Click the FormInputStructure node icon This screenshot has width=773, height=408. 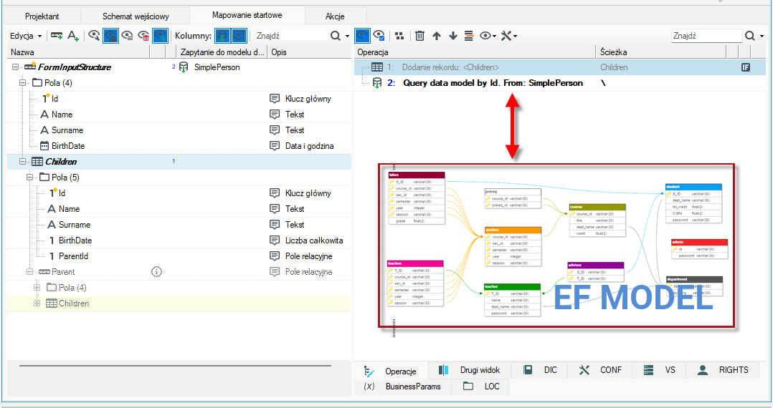[30, 67]
